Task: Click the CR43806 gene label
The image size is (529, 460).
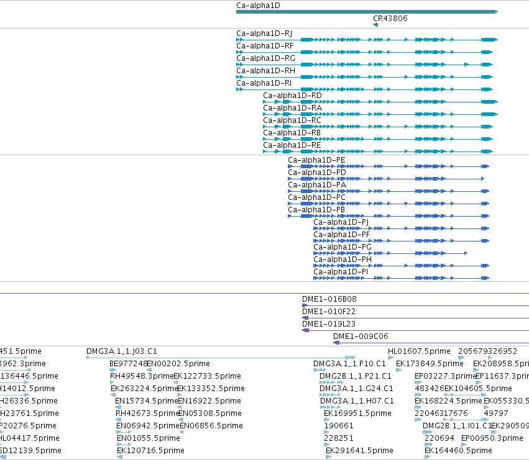Action: 390,19
